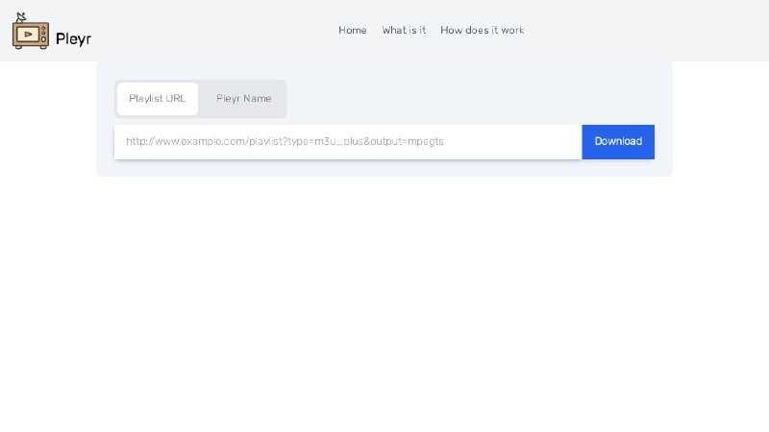
Task: Select the Pleyr Name option in the switcher
Action: pos(244,99)
